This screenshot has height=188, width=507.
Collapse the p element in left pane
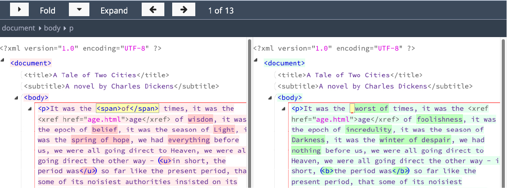[30, 109]
